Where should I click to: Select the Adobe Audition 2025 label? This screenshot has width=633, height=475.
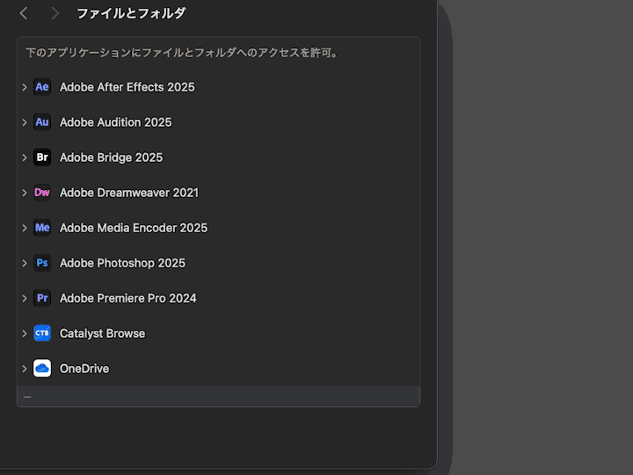[x=116, y=122]
